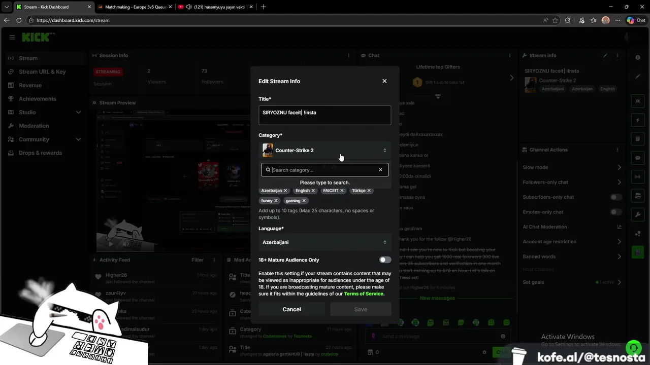Remove the funny tag
This screenshot has height=365, width=650.
(276, 201)
